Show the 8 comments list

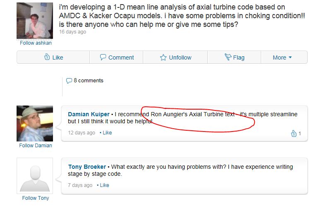click(88, 81)
